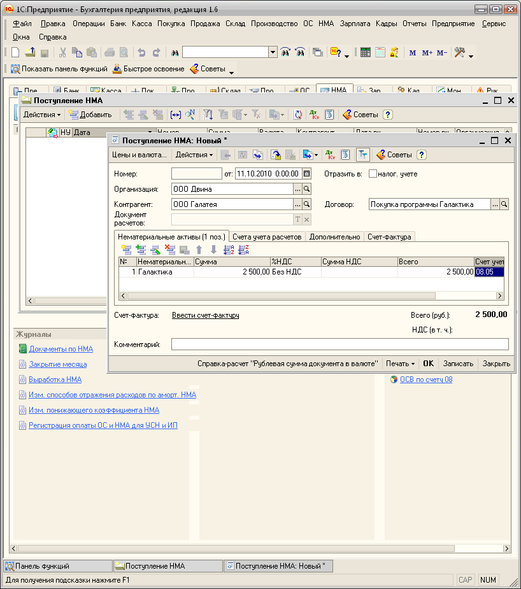Open ОСВ по счету 08 link

[x=426, y=380]
